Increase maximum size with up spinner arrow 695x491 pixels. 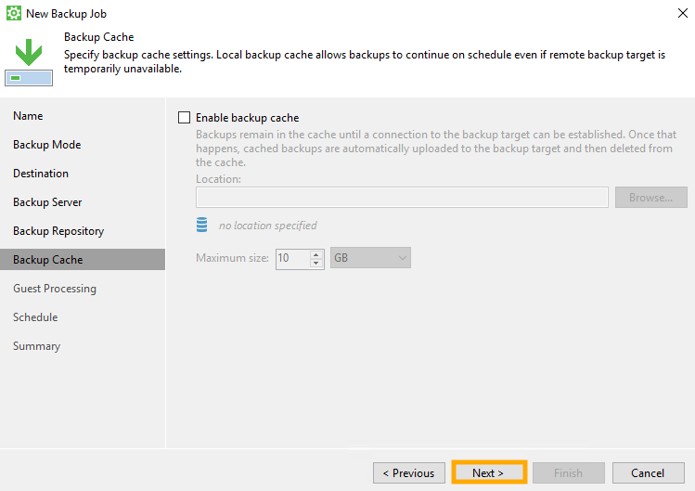tap(316, 254)
